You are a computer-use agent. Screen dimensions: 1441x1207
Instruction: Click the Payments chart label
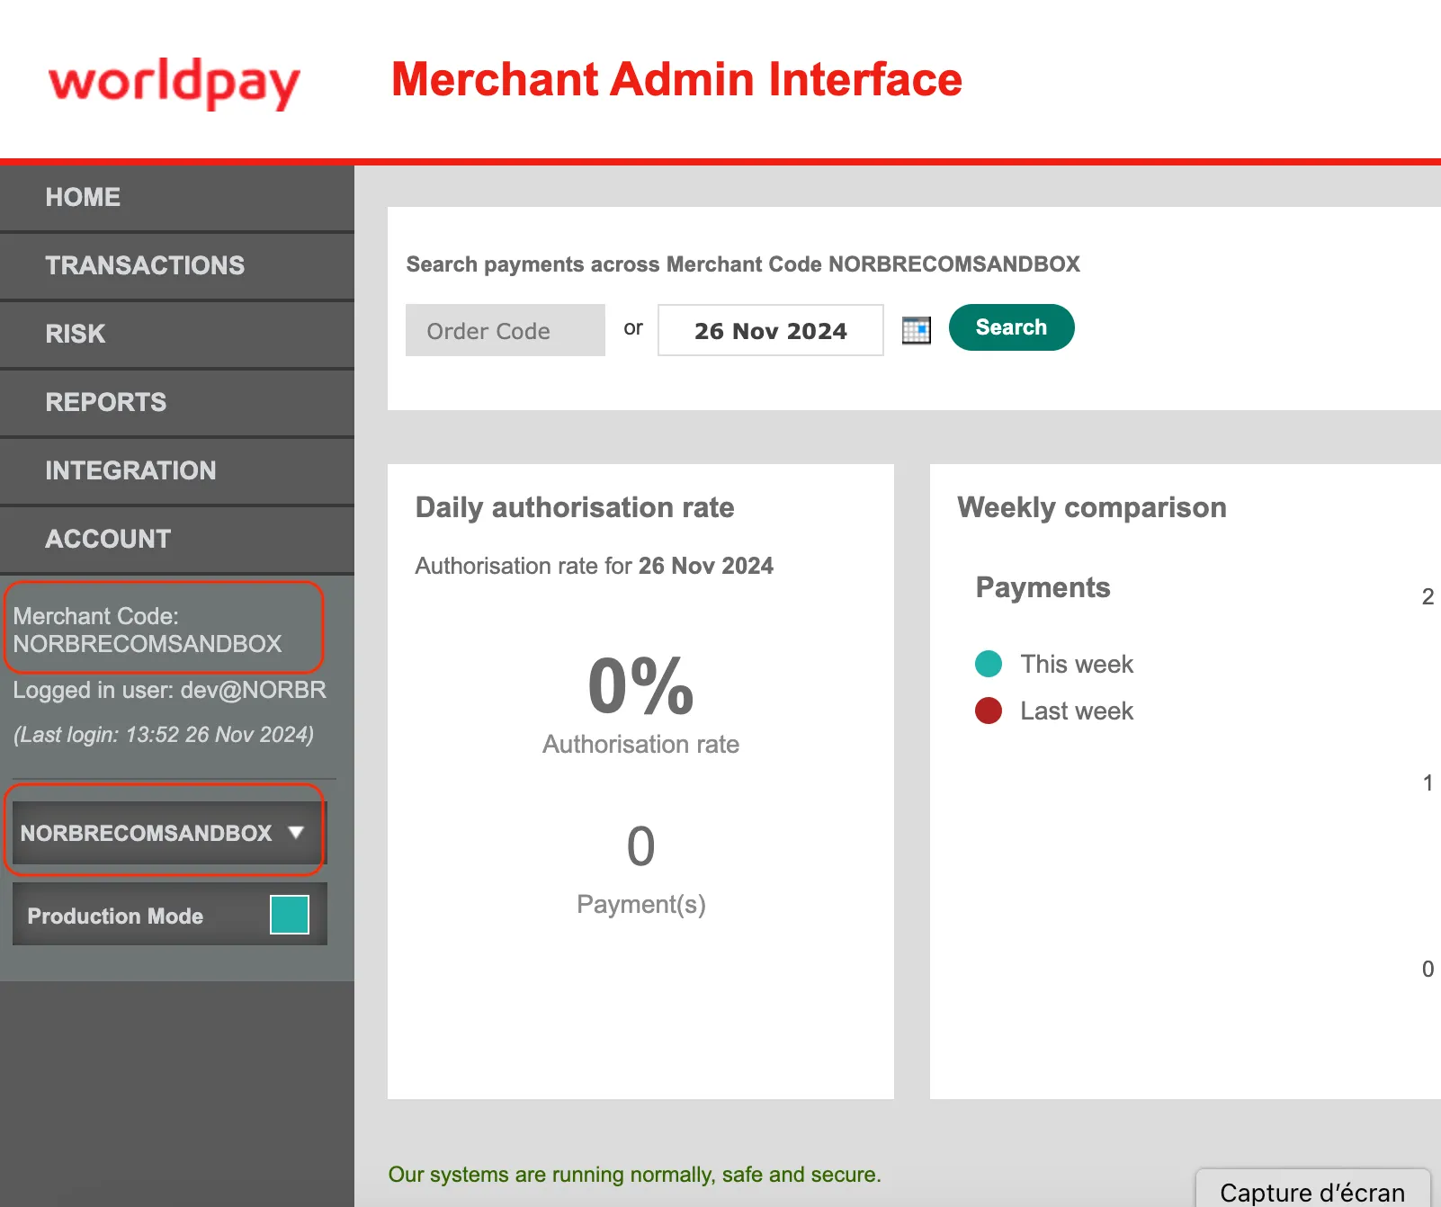1043,587
